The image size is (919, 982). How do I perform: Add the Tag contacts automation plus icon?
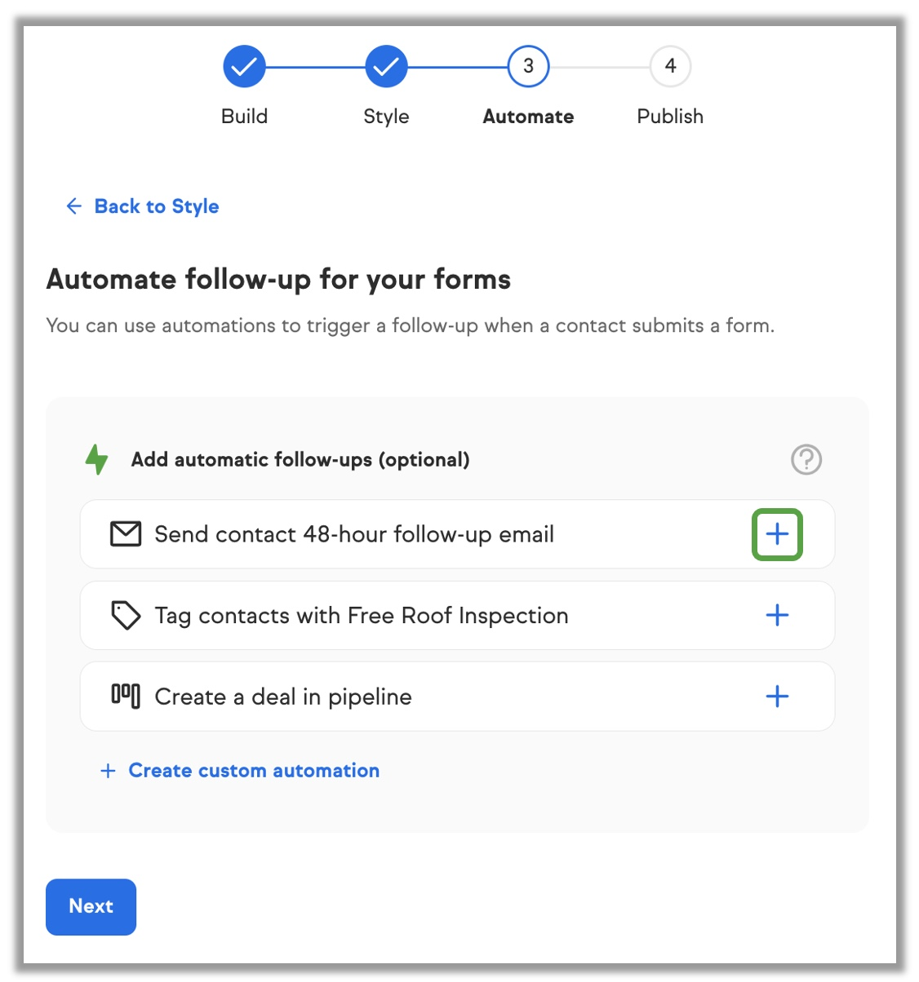click(777, 615)
